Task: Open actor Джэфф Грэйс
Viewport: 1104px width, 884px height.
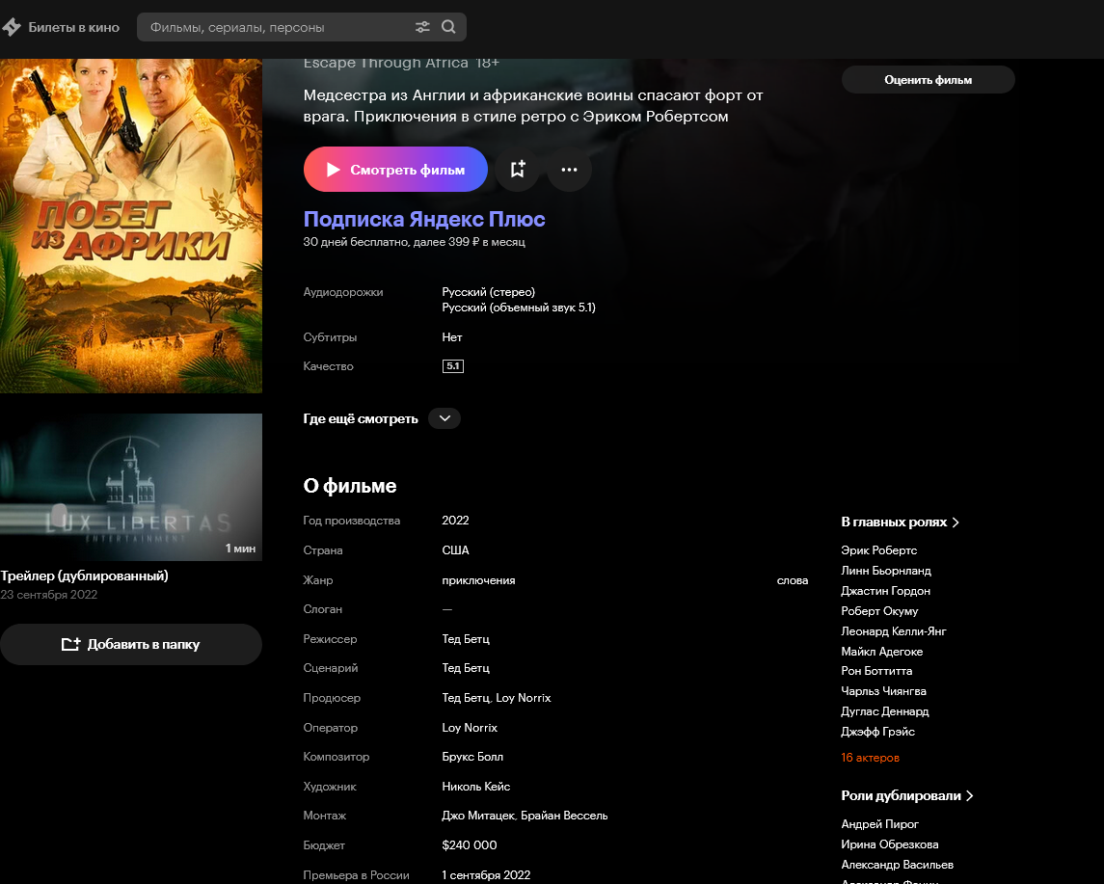Action: [x=878, y=732]
